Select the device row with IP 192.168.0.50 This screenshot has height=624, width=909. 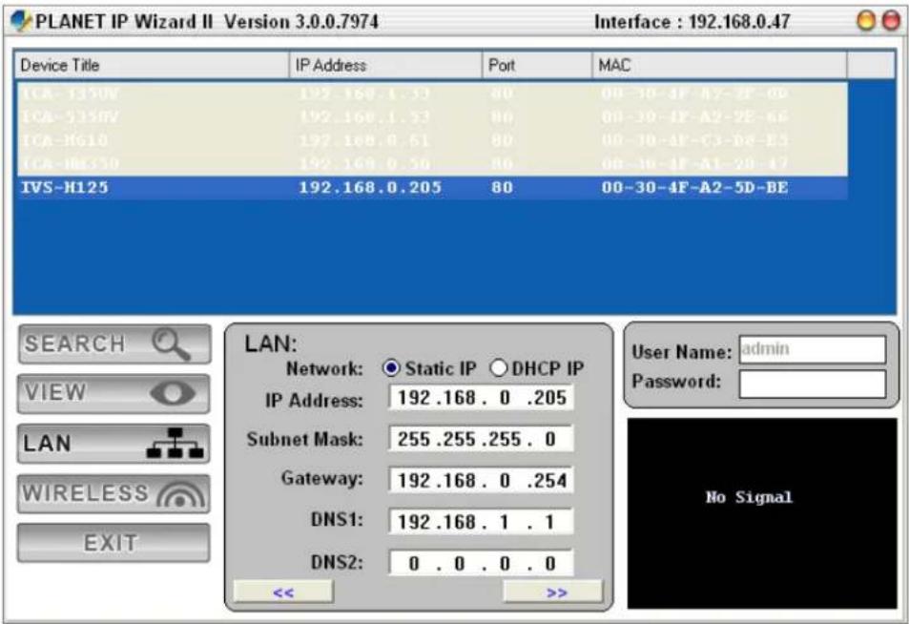point(432,164)
